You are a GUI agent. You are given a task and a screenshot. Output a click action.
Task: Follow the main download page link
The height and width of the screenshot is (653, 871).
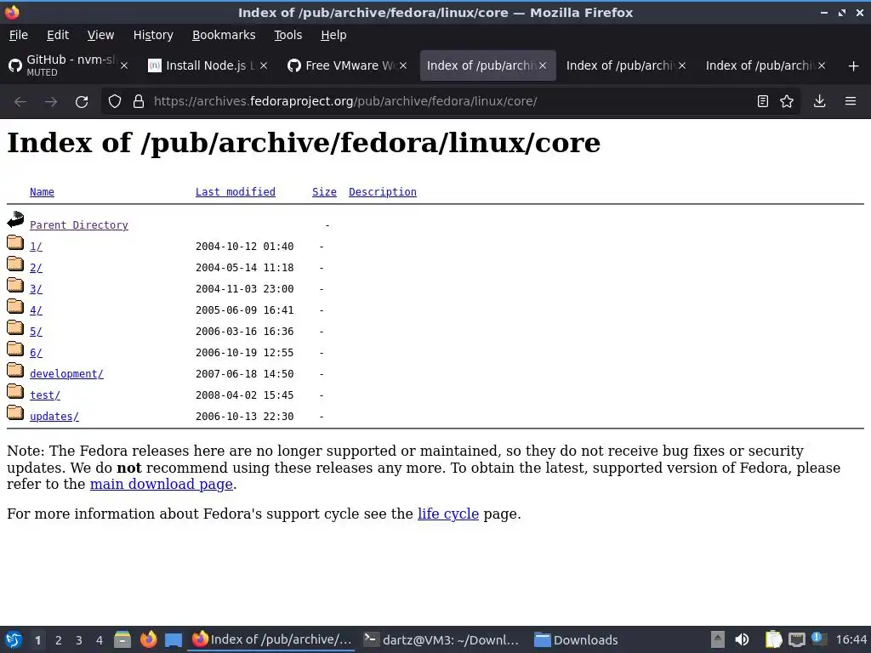click(x=161, y=484)
